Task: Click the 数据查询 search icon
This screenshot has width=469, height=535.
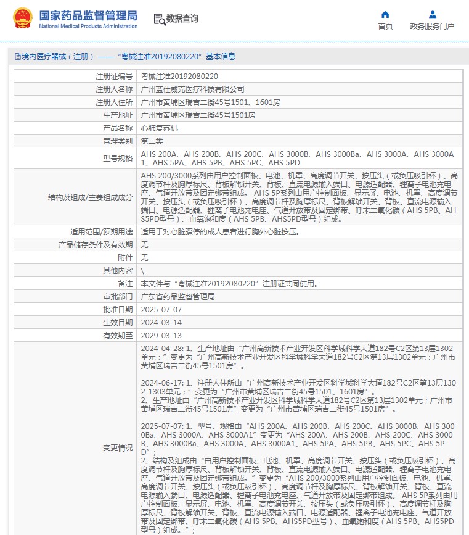Action: click(x=160, y=19)
